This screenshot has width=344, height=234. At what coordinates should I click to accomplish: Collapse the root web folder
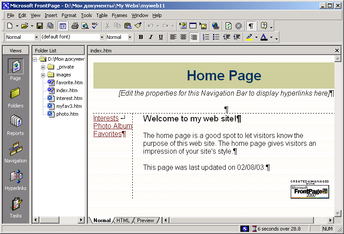click(35, 59)
